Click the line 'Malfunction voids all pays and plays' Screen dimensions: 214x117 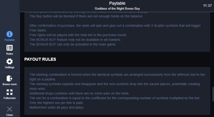tap(57, 107)
